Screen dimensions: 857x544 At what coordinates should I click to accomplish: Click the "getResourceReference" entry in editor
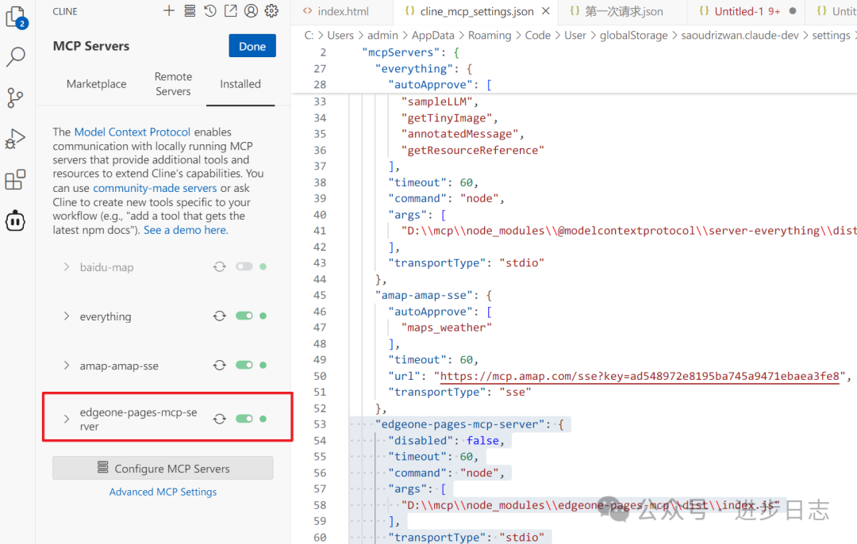click(473, 150)
